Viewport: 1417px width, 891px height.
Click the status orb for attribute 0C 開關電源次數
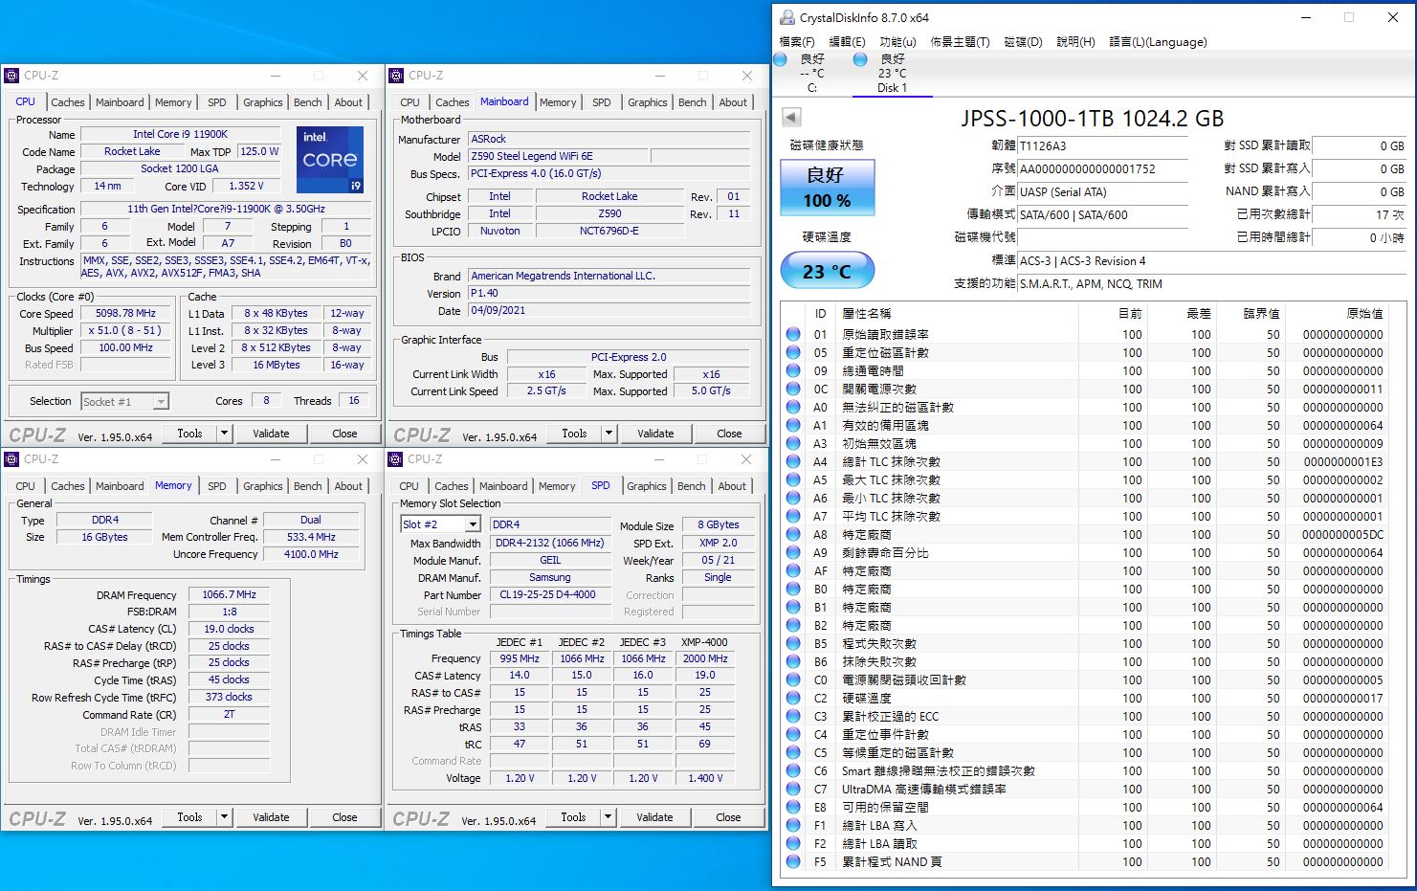793,389
